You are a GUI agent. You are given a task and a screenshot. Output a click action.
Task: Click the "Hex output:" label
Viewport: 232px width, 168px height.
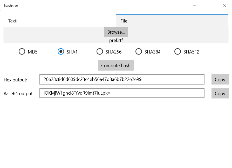point(15,80)
